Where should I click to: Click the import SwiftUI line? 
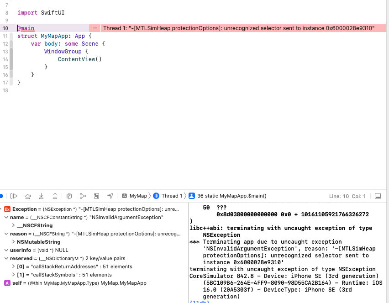tap(41, 13)
